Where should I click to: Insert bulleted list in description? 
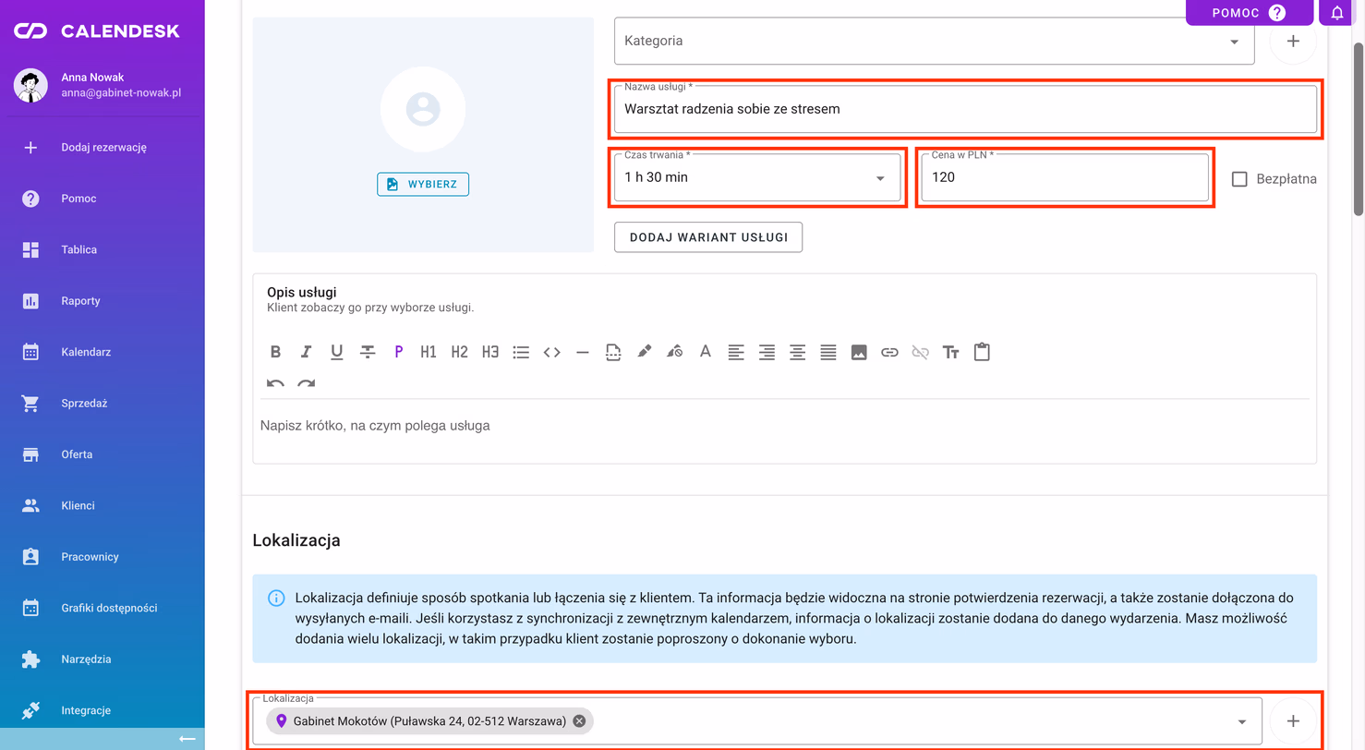click(521, 352)
